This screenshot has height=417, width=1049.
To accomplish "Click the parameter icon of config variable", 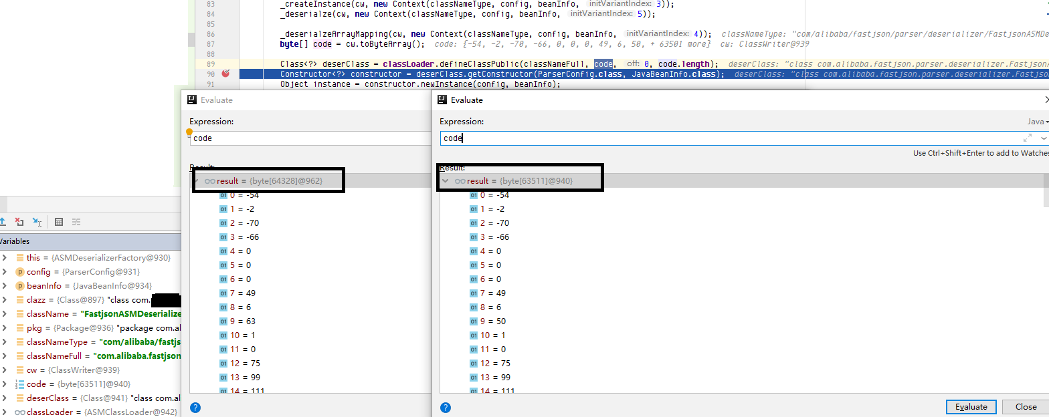I will 20,272.
